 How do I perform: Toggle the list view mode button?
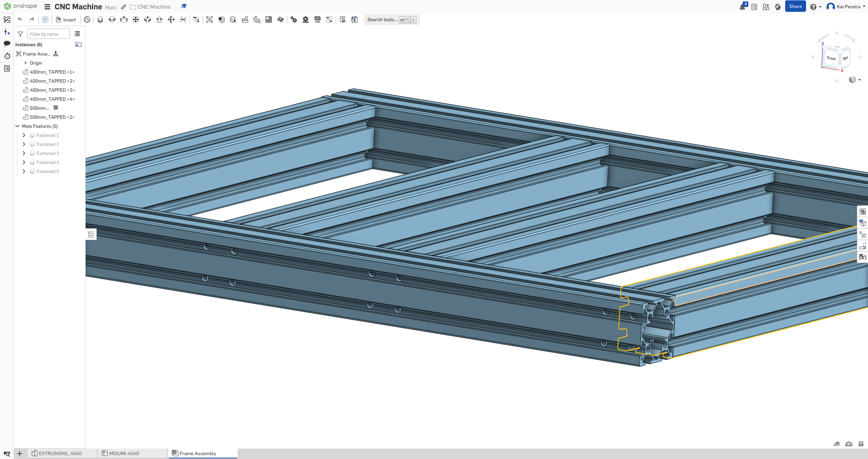77,34
